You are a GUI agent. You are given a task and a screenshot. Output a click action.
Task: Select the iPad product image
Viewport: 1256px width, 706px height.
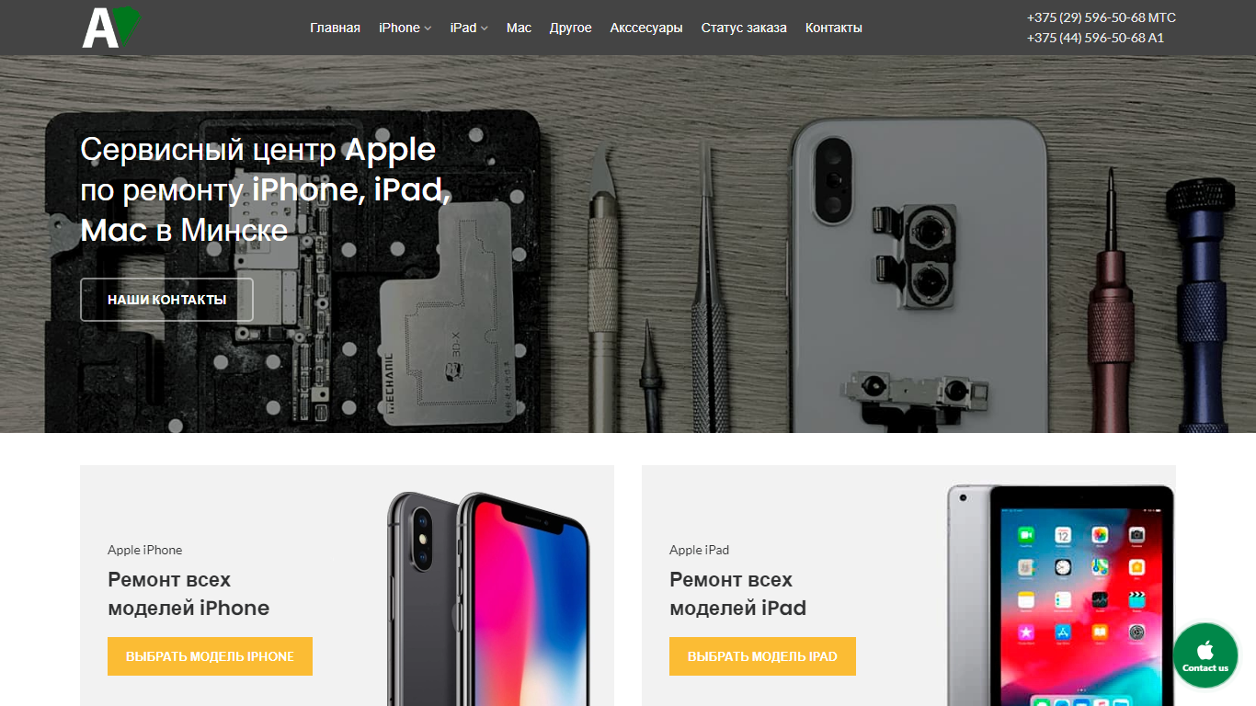[x=1061, y=595]
